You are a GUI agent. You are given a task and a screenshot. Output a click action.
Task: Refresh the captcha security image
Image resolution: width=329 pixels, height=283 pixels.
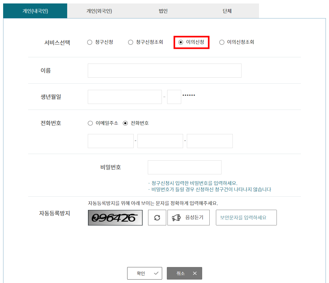[x=157, y=218]
